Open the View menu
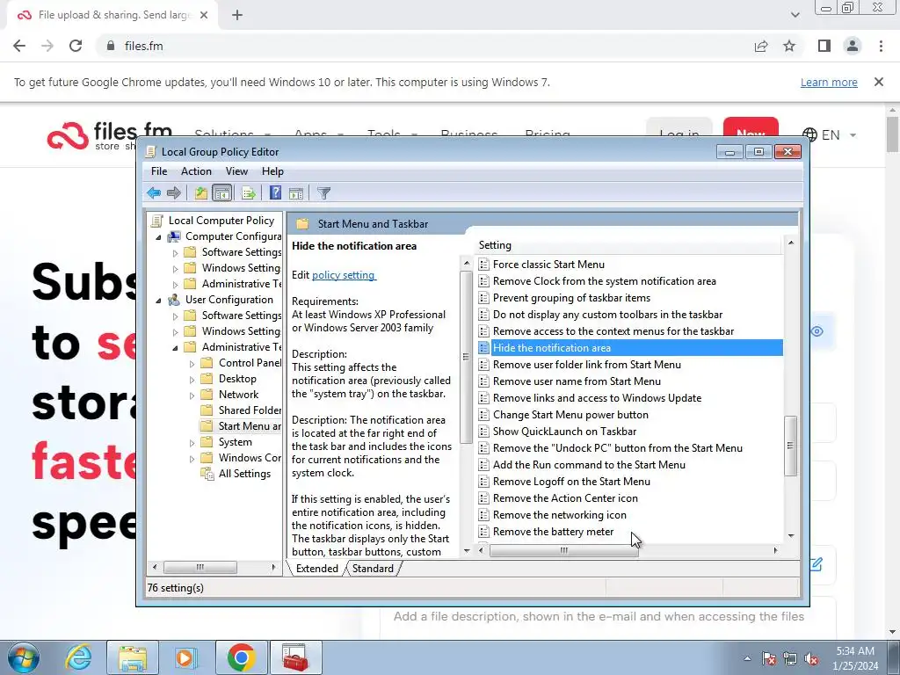The height and width of the screenshot is (675, 900). [236, 171]
